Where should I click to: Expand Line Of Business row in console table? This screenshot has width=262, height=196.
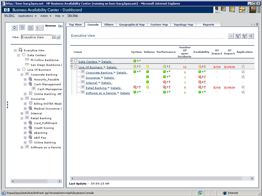(72, 66)
